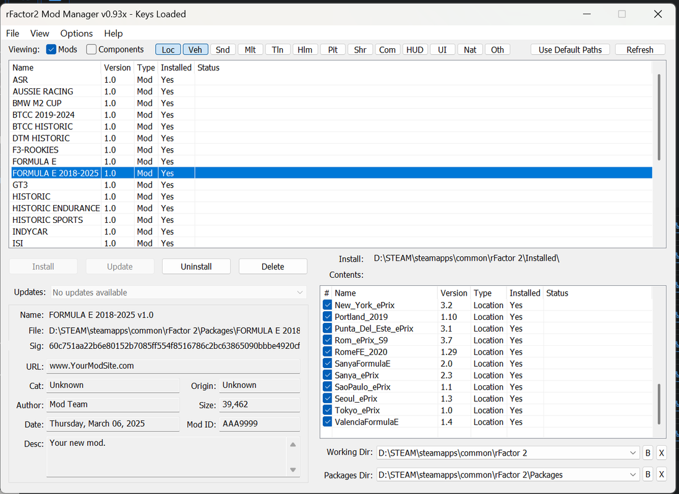Open the View menu
The height and width of the screenshot is (494, 679).
pos(40,33)
